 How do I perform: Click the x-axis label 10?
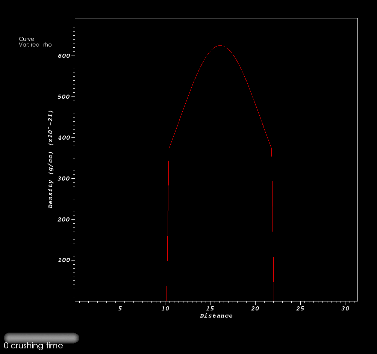(165, 308)
